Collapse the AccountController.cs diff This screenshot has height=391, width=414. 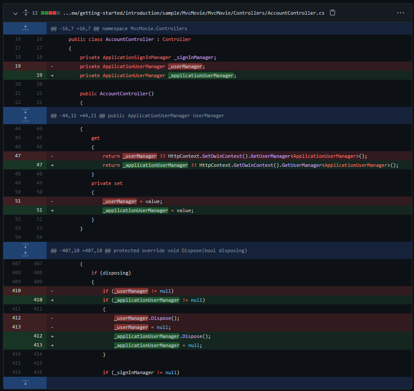[15, 13]
